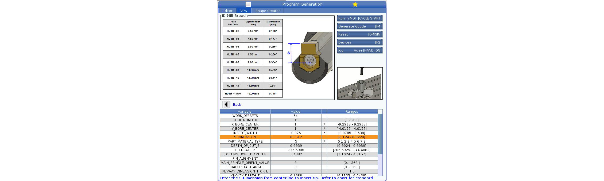Click the WORK_OFFSETS variable name
The height and width of the screenshot is (181, 604).
coord(245,116)
